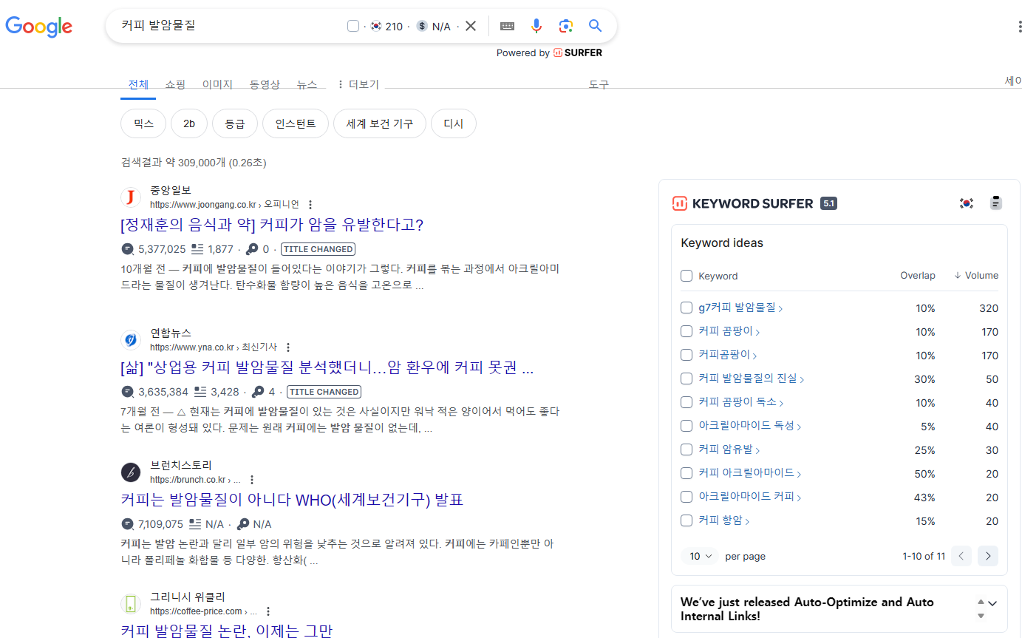Viewport: 1022px width, 638px height.
Task: Change country via the Korean flag in Keyword Surfer
Action: point(966,203)
